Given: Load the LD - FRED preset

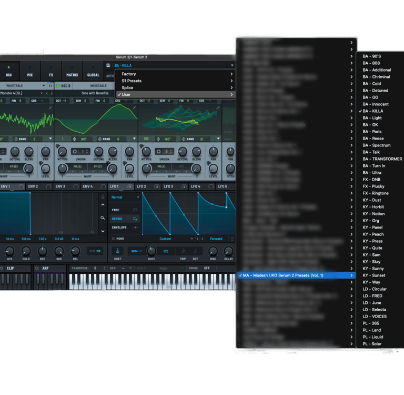Looking at the screenshot, I should 380,296.
